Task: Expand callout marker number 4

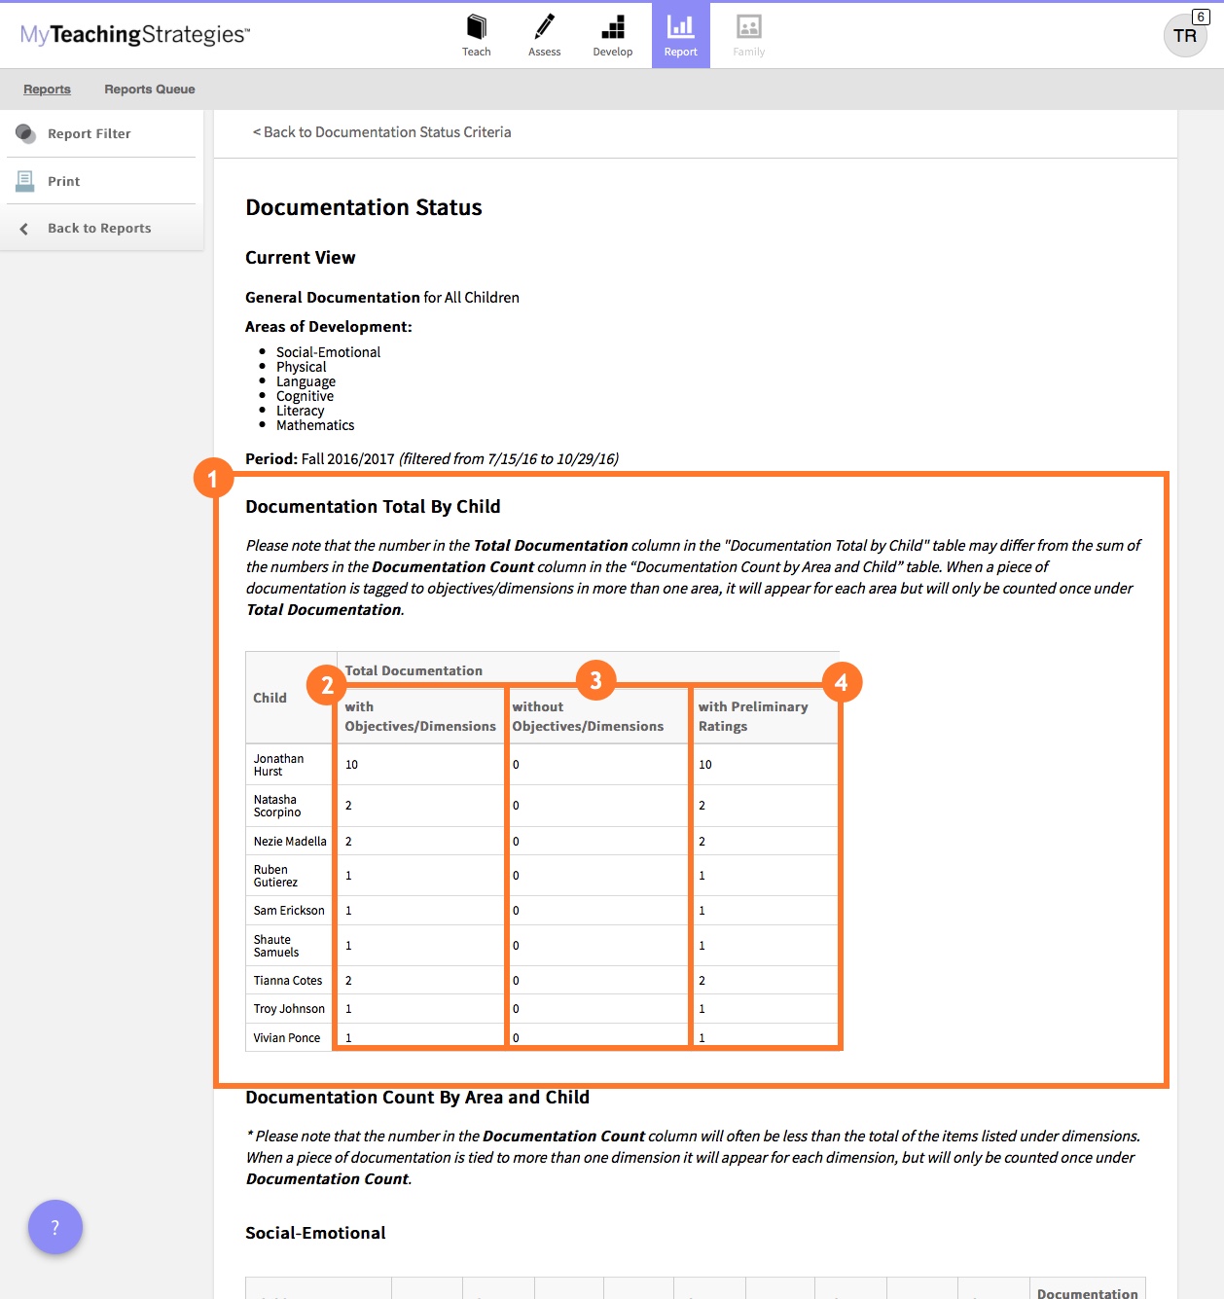Action: coord(841,682)
